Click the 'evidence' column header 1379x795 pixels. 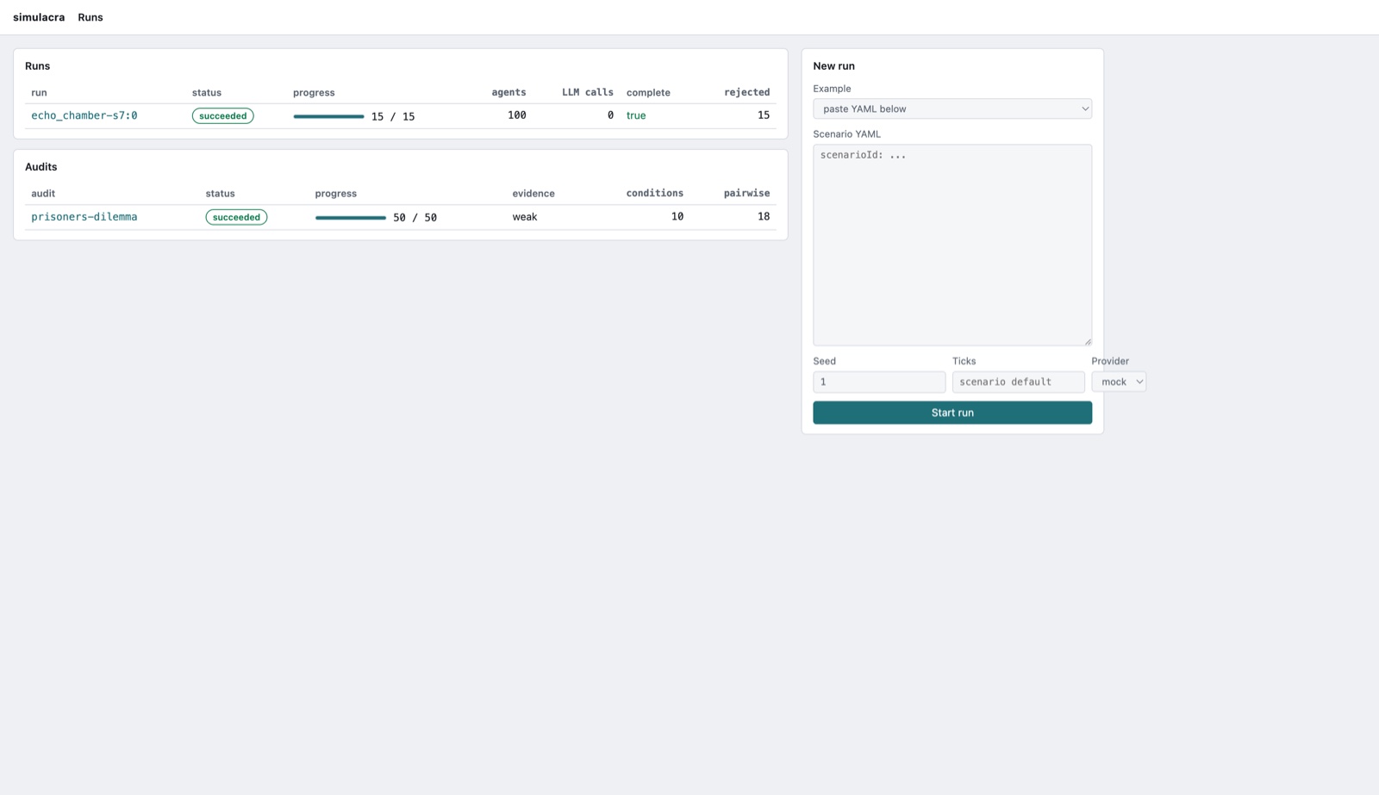[534, 194]
